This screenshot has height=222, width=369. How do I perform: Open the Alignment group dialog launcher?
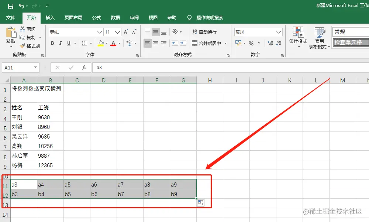coord(228,56)
